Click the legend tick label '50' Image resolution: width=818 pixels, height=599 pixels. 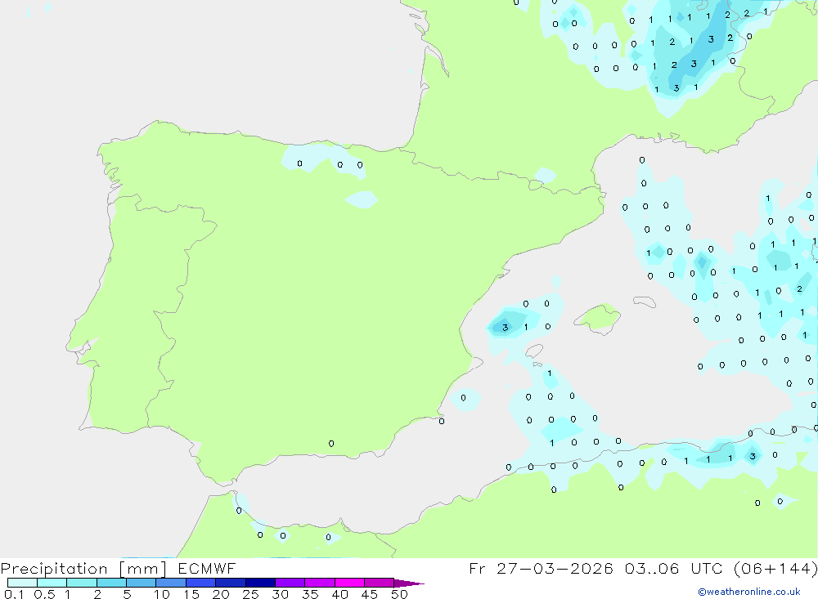pyautogui.click(x=399, y=594)
